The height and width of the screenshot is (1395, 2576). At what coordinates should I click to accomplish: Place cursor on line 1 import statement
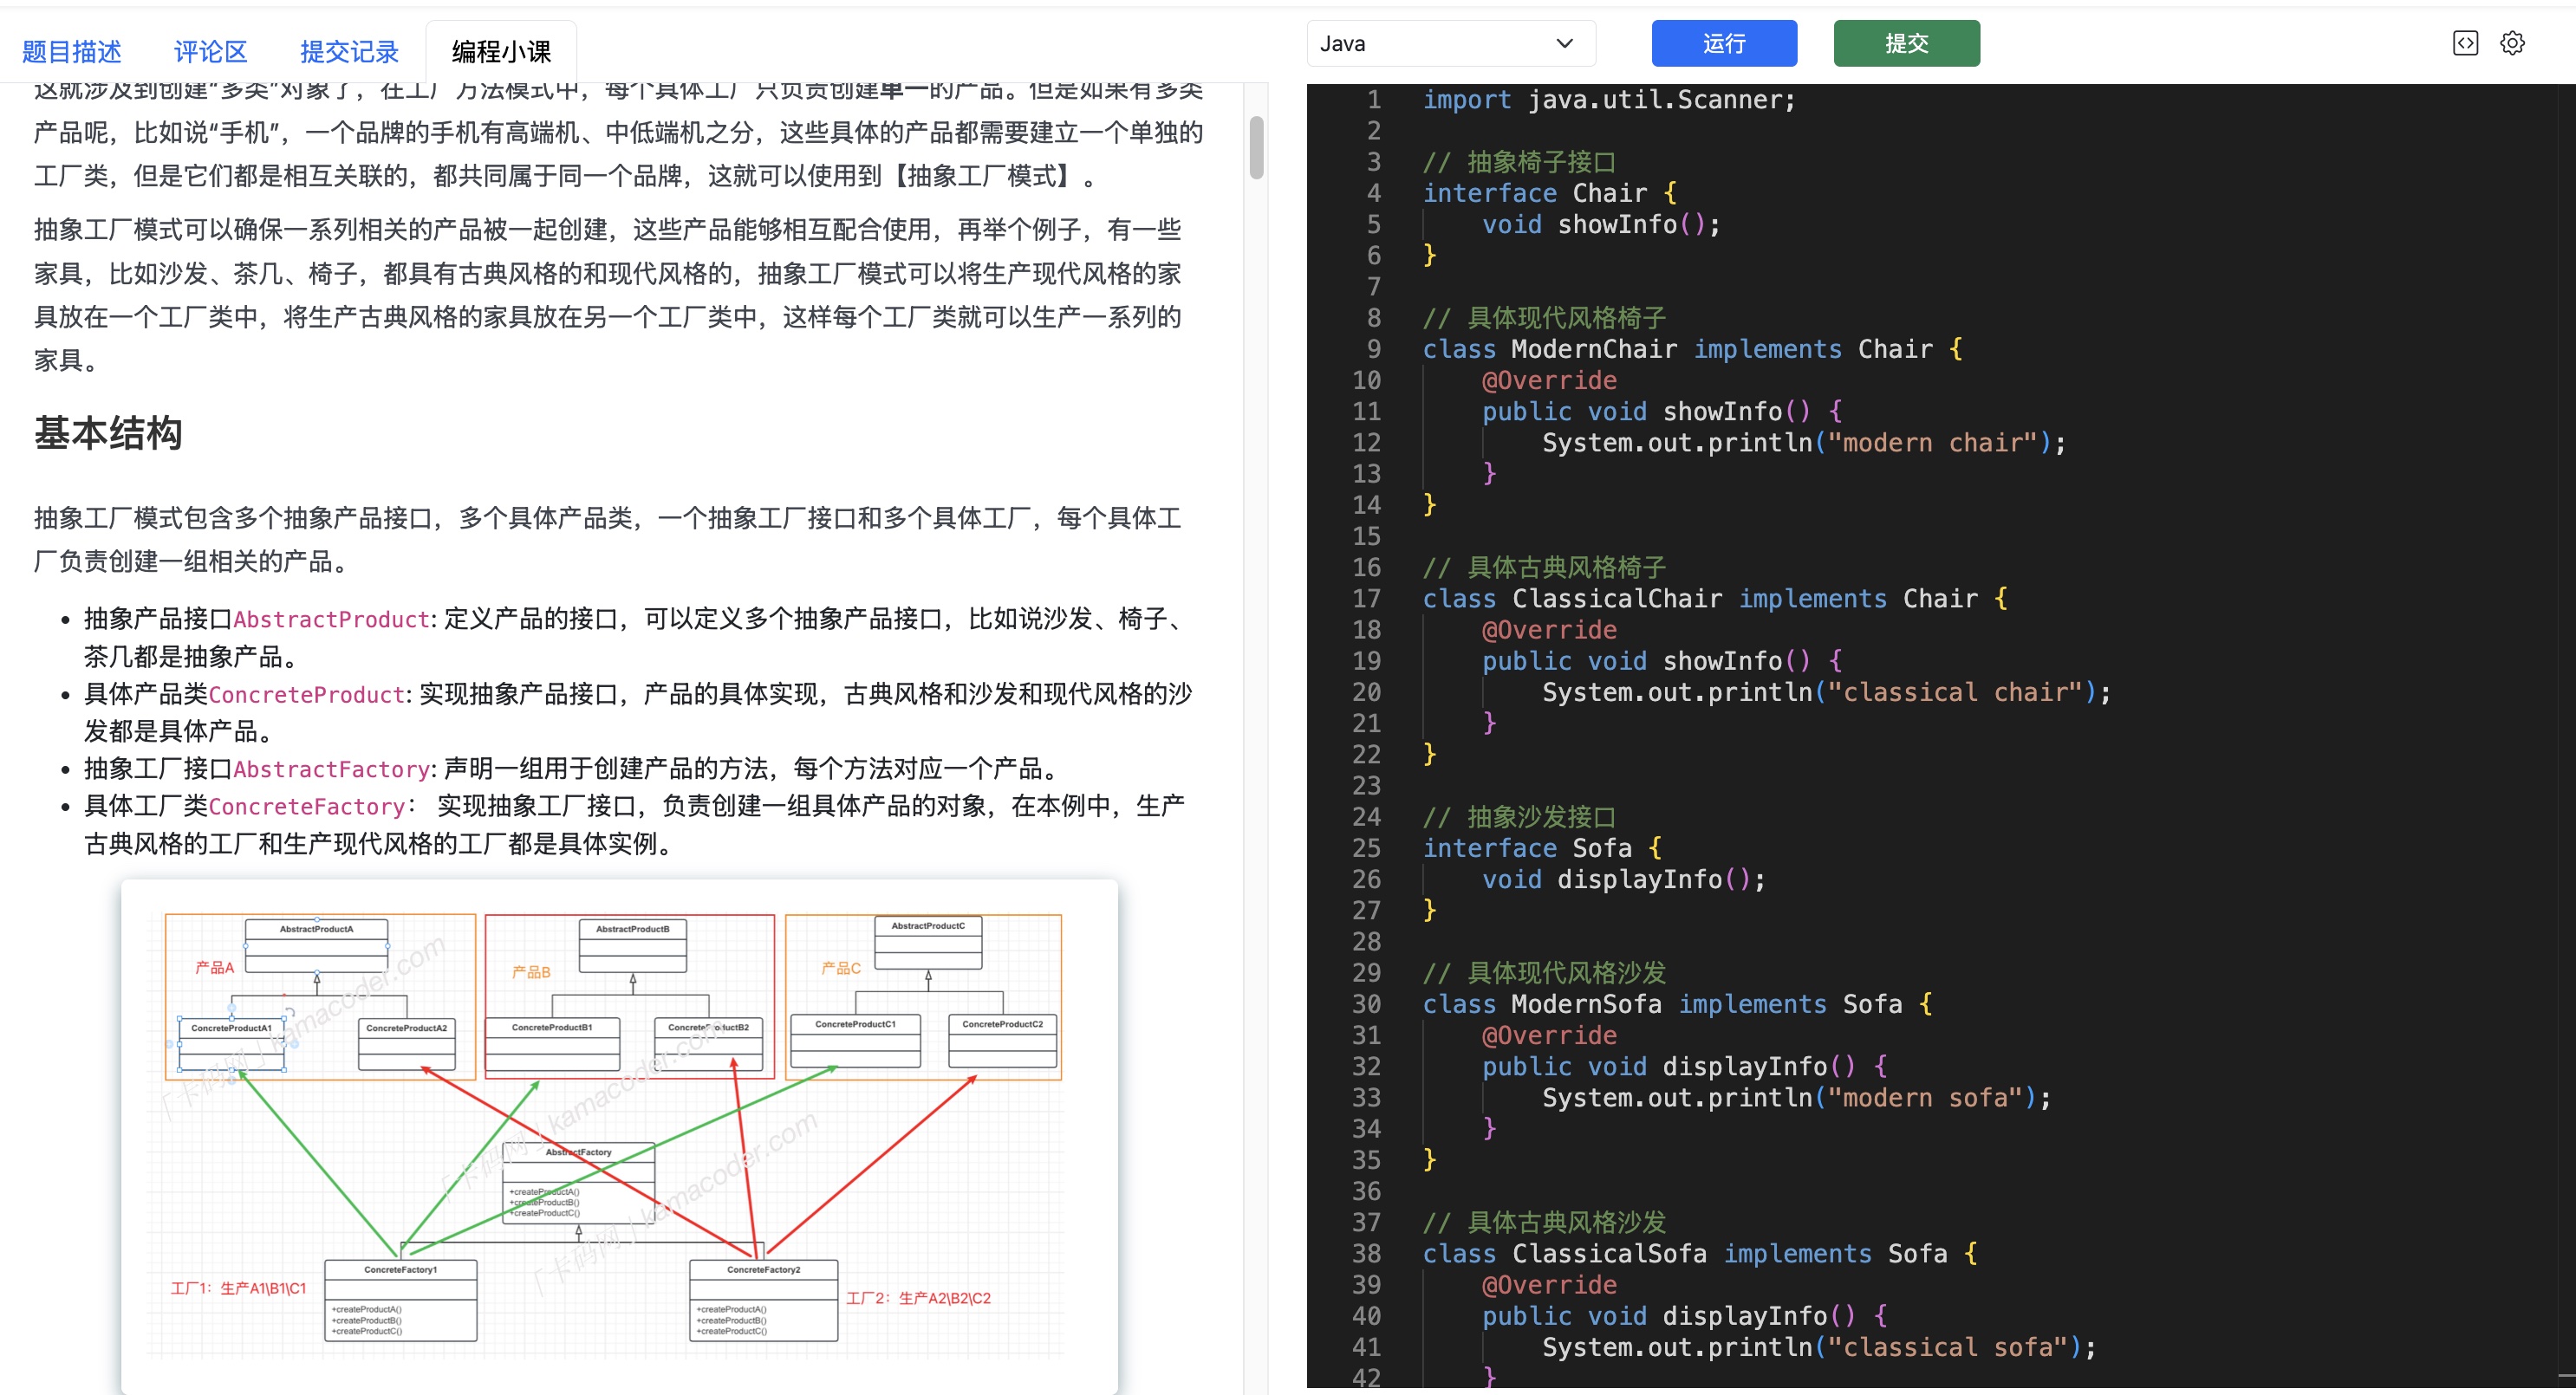(x=1609, y=100)
